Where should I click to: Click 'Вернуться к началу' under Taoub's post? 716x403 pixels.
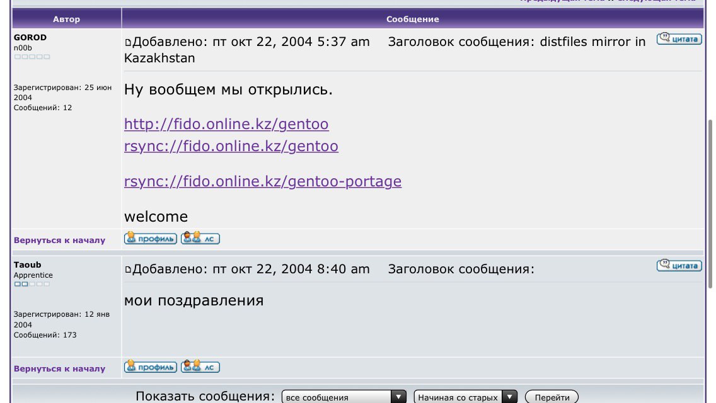click(59, 369)
